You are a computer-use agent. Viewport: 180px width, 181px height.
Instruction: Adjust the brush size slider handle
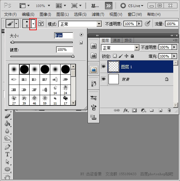click(x=12, y=42)
